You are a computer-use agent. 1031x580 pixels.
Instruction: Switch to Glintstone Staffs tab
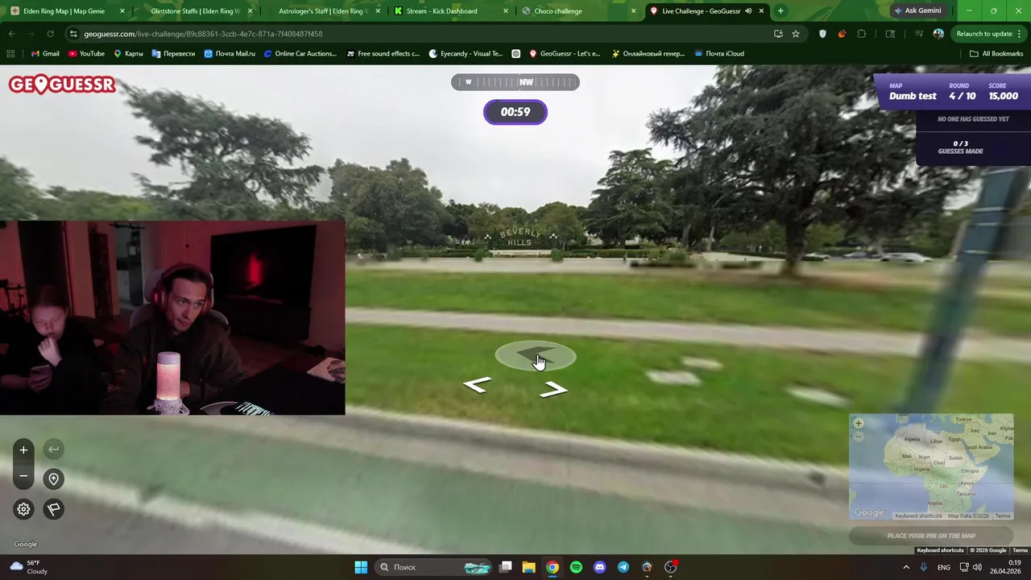point(196,11)
